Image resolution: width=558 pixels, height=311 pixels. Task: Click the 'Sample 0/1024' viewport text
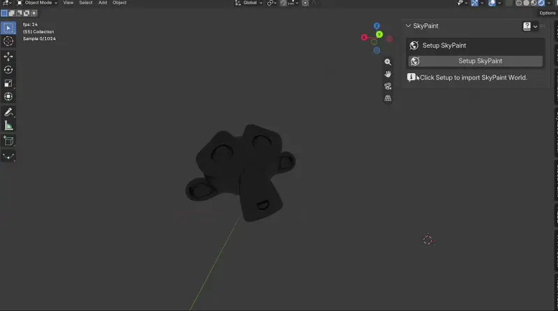click(x=39, y=39)
